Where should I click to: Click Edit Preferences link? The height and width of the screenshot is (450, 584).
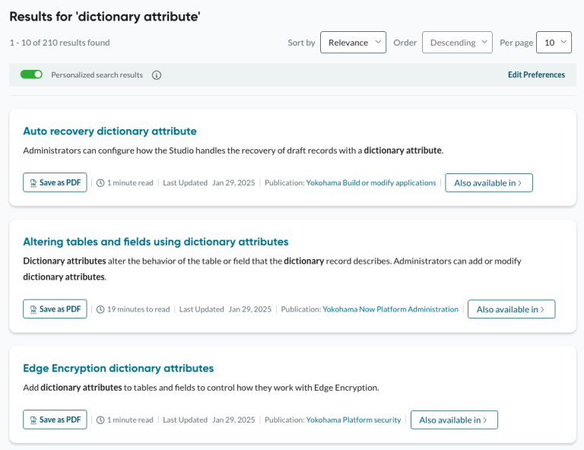[536, 74]
